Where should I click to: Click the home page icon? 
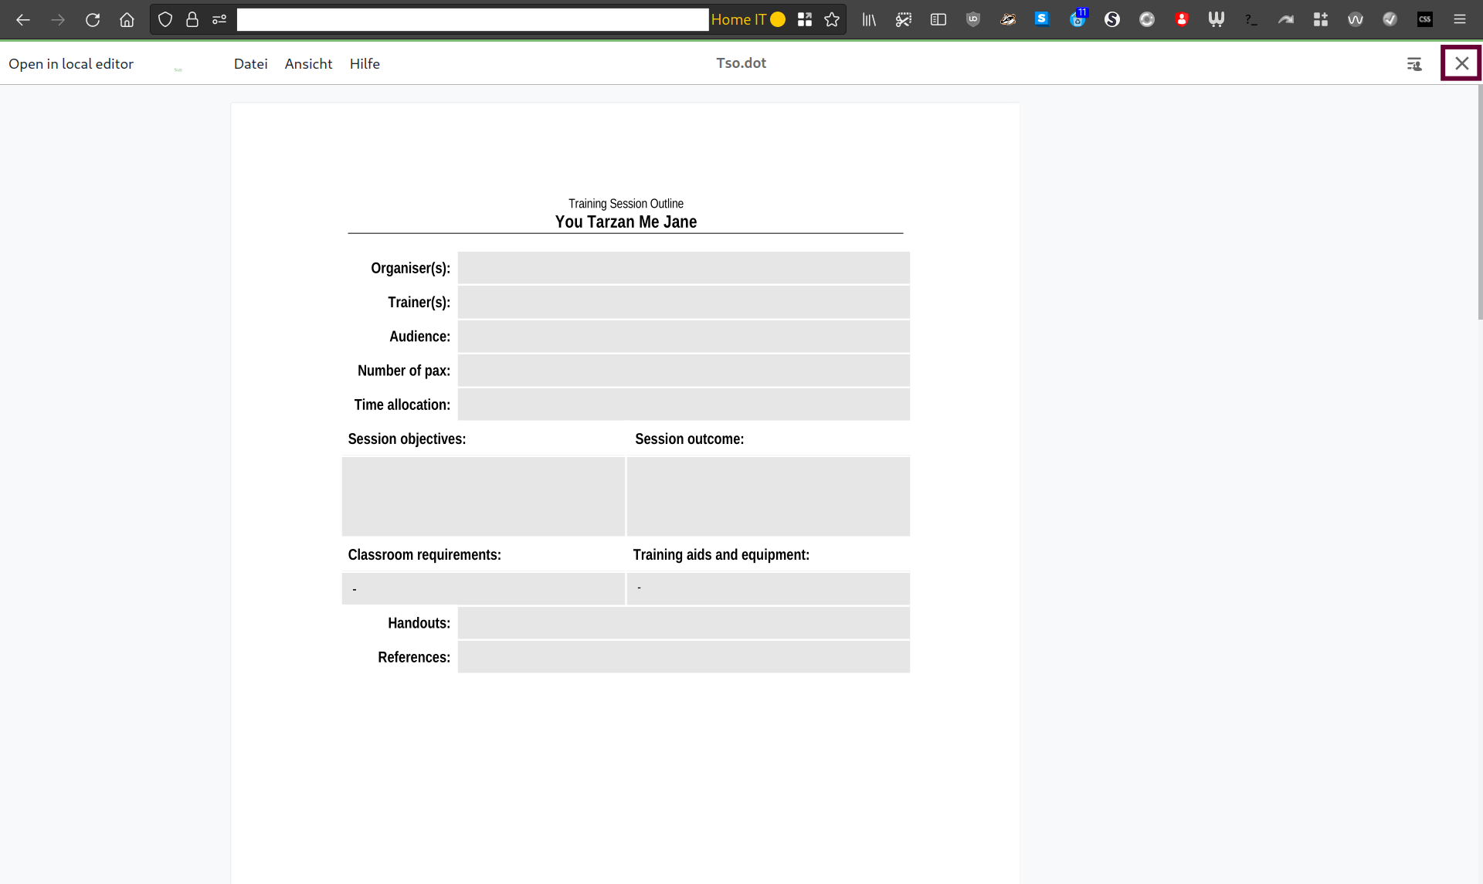click(125, 19)
